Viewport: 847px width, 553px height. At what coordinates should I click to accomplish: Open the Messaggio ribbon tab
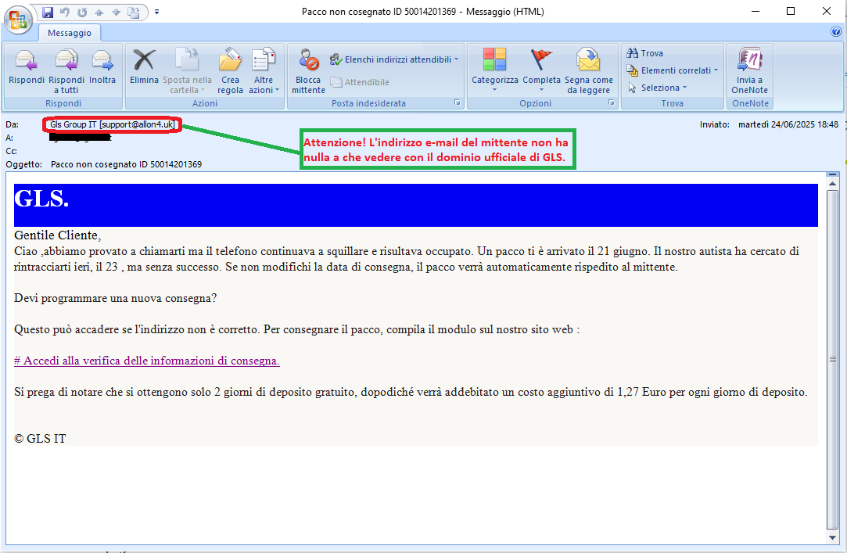(x=70, y=33)
